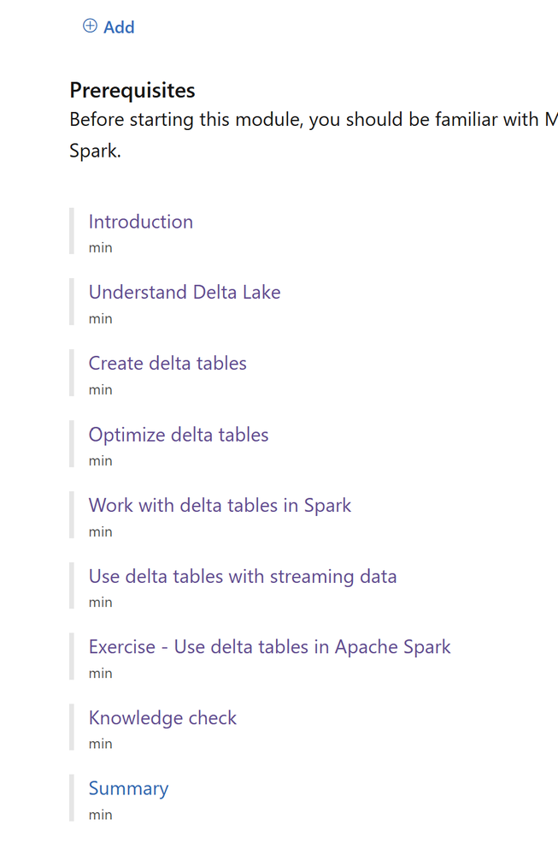The height and width of the screenshot is (855, 558).
Task: Navigate to Use delta tables with streaming data
Action: tap(243, 577)
